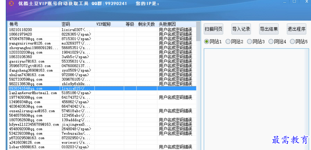Click the VIP昵称 column header

109,24
